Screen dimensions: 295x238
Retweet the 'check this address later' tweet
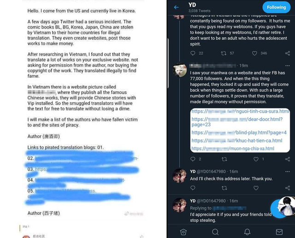(x=225, y=188)
